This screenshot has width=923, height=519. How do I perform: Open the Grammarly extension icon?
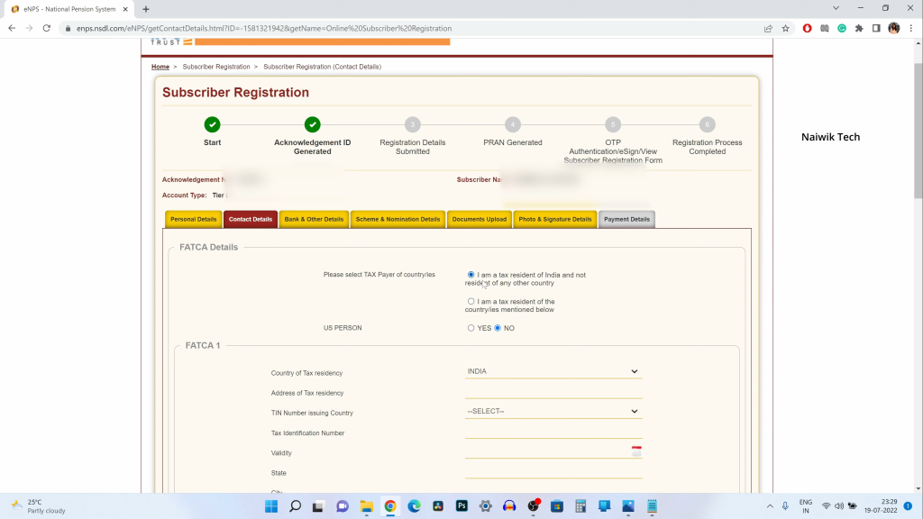tap(840, 28)
